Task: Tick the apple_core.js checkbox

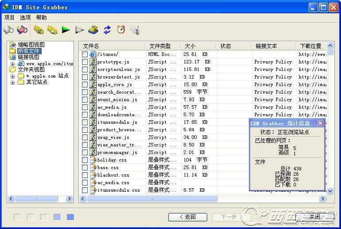Action: point(85,84)
